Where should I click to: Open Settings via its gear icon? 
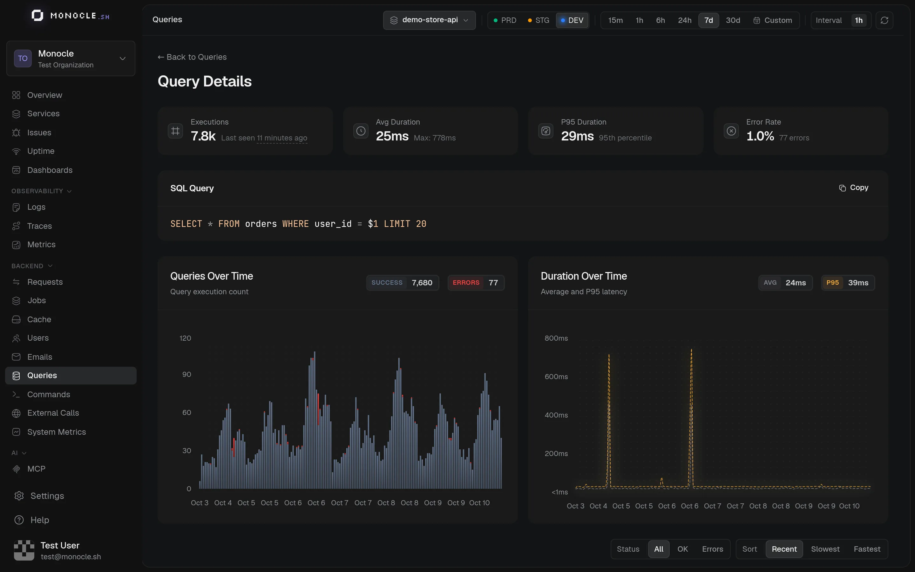19,496
